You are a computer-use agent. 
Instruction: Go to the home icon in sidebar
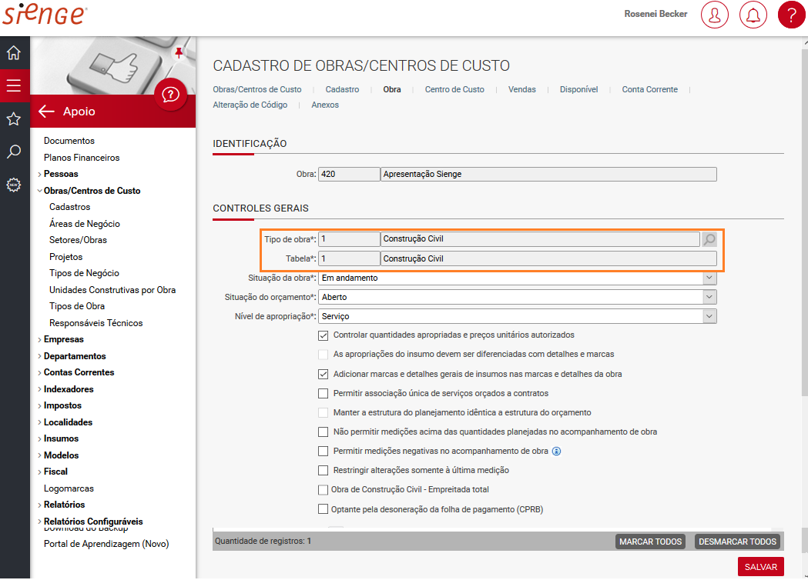pos(14,52)
